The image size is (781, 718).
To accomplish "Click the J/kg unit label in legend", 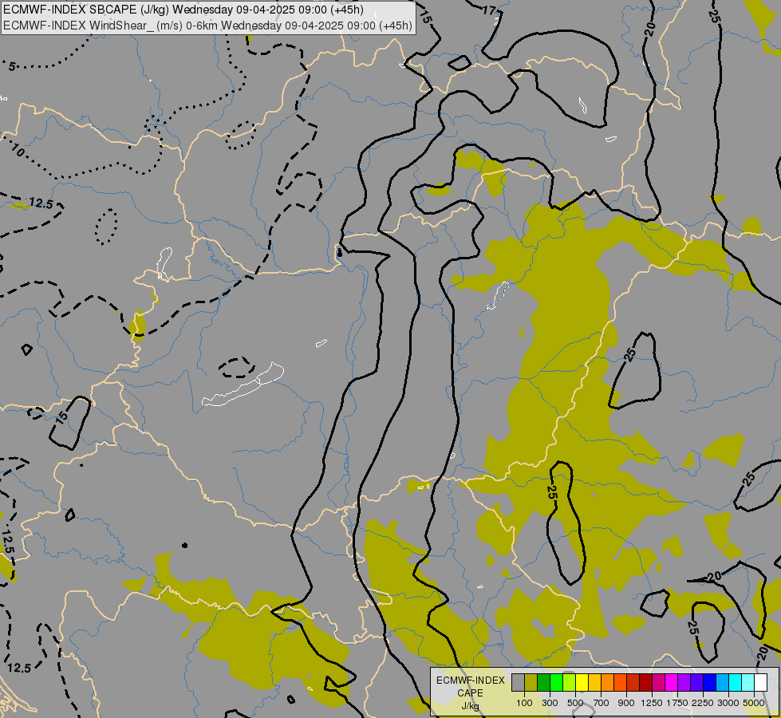I will coord(470,706).
